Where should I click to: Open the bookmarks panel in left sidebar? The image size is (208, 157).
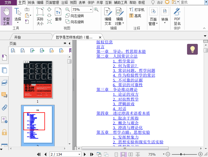point(4,58)
